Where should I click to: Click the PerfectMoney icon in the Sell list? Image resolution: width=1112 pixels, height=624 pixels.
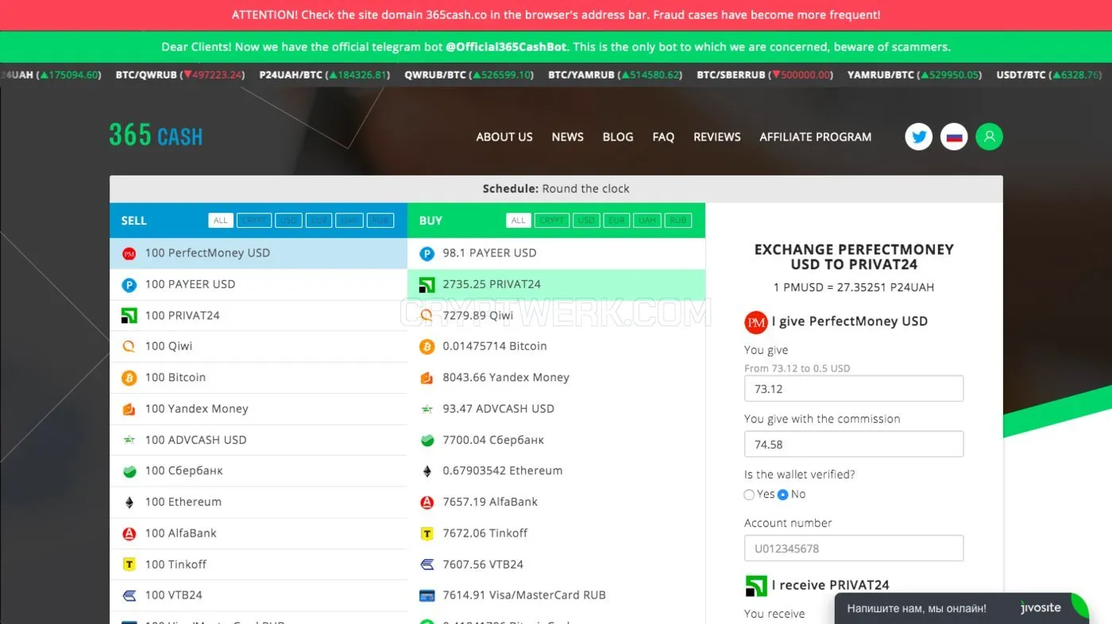point(129,253)
